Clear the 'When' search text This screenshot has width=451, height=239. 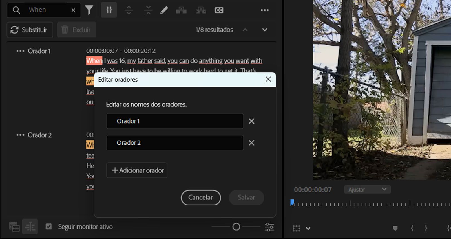73,10
